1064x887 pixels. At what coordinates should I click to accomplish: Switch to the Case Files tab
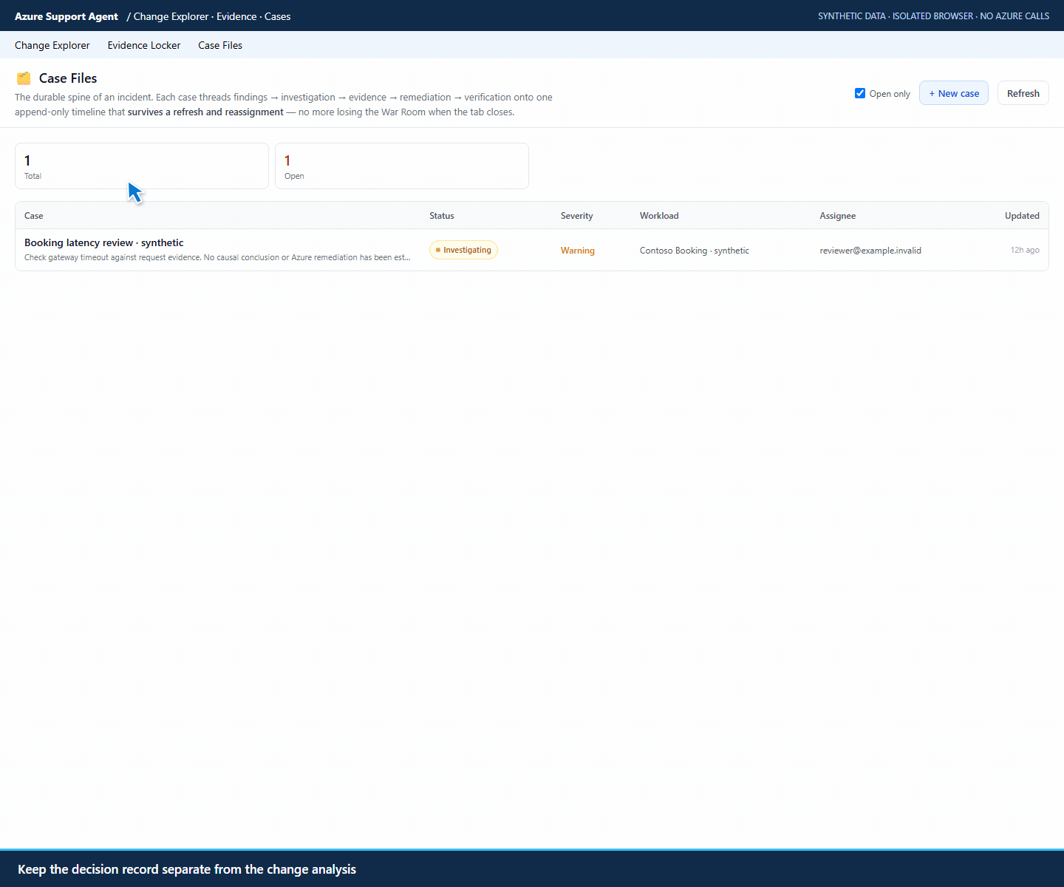click(x=220, y=45)
